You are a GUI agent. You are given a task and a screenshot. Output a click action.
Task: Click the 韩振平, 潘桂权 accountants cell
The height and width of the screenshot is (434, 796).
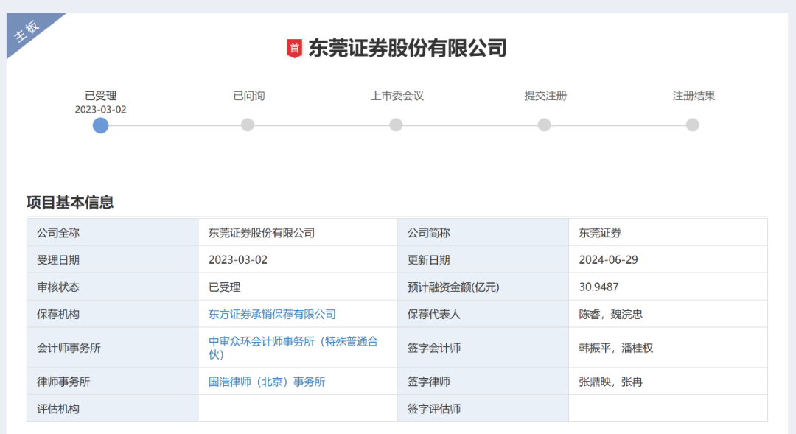tap(668, 348)
